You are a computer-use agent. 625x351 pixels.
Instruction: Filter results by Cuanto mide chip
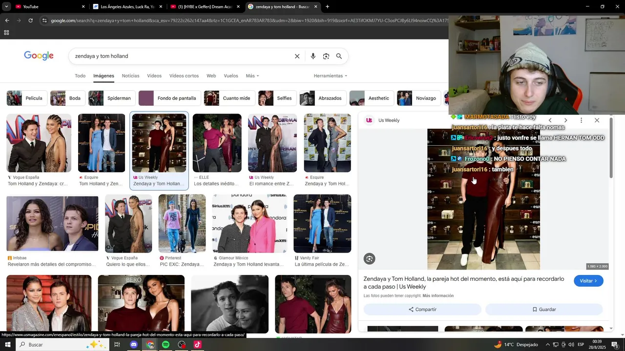pos(229,98)
